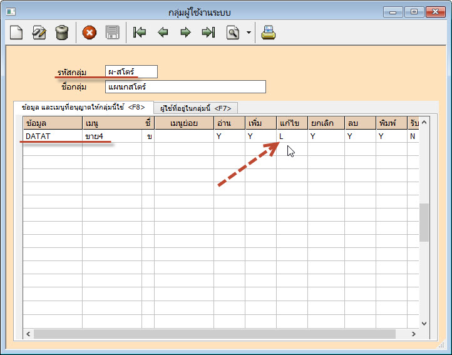Click the รหัสกลุ่ม input field
Viewport: 452px width, 355px height.
(x=131, y=72)
